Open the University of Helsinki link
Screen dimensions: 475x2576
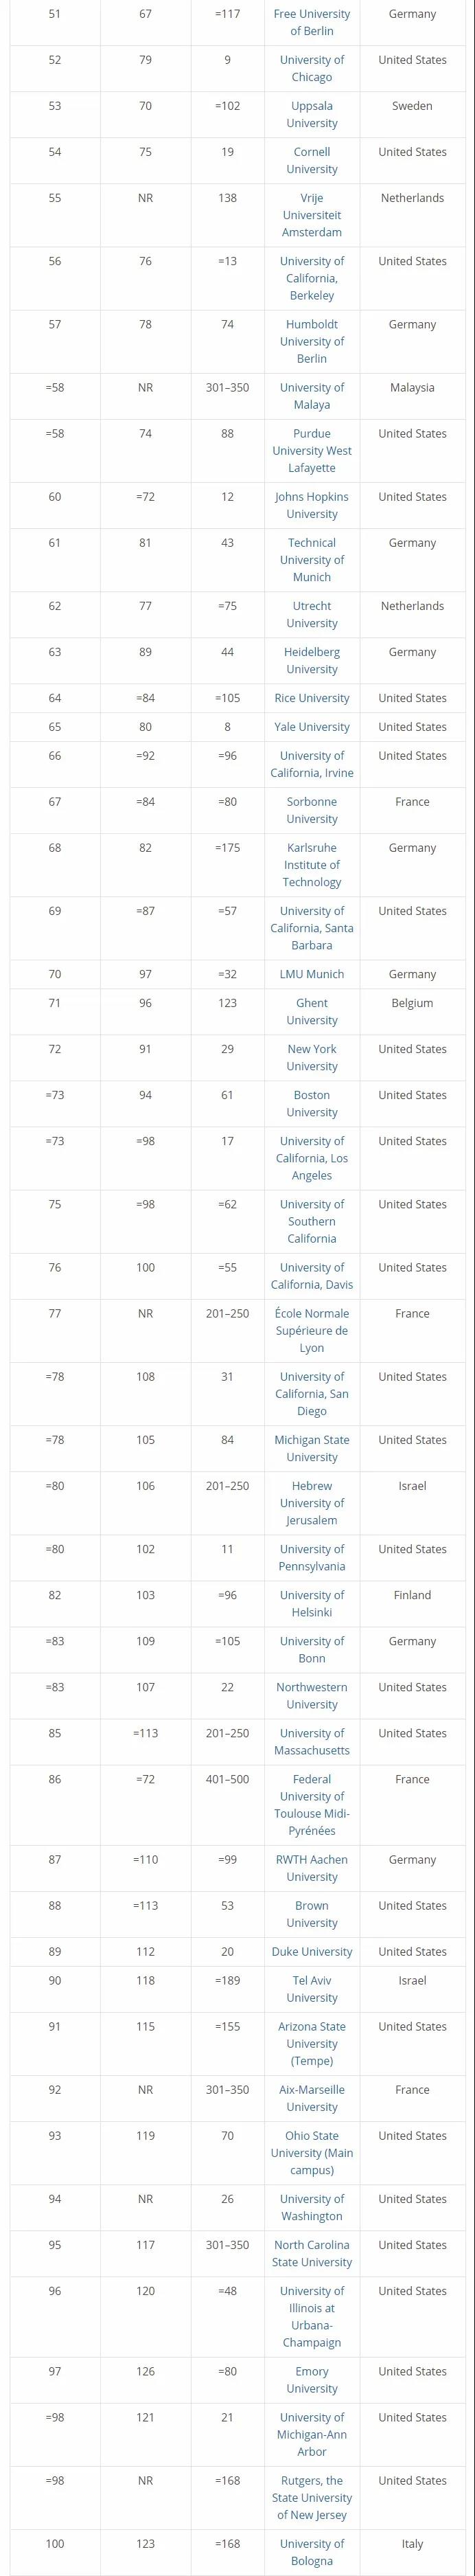[312, 1603]
